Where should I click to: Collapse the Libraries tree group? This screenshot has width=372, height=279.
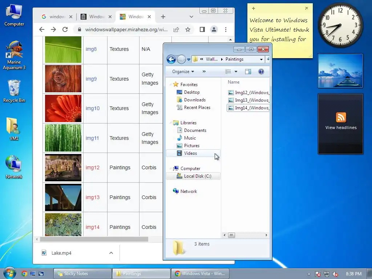[x=170, y=123]
